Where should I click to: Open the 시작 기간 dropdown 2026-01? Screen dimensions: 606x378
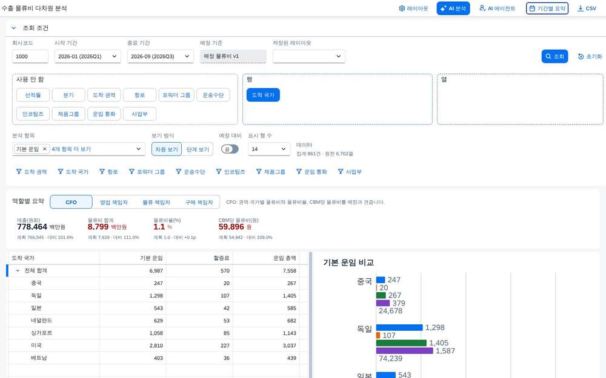click(x=87, y=56)
